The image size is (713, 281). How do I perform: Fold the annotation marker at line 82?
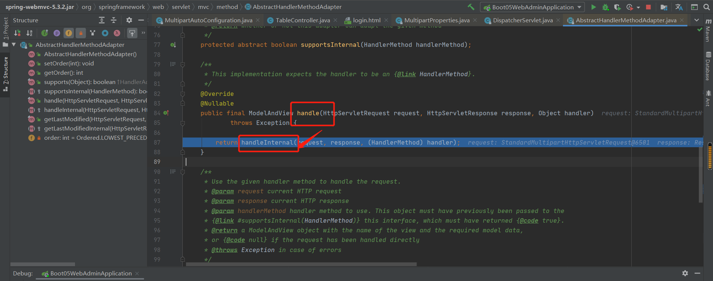pyautogui.click(x=183, y=94)
